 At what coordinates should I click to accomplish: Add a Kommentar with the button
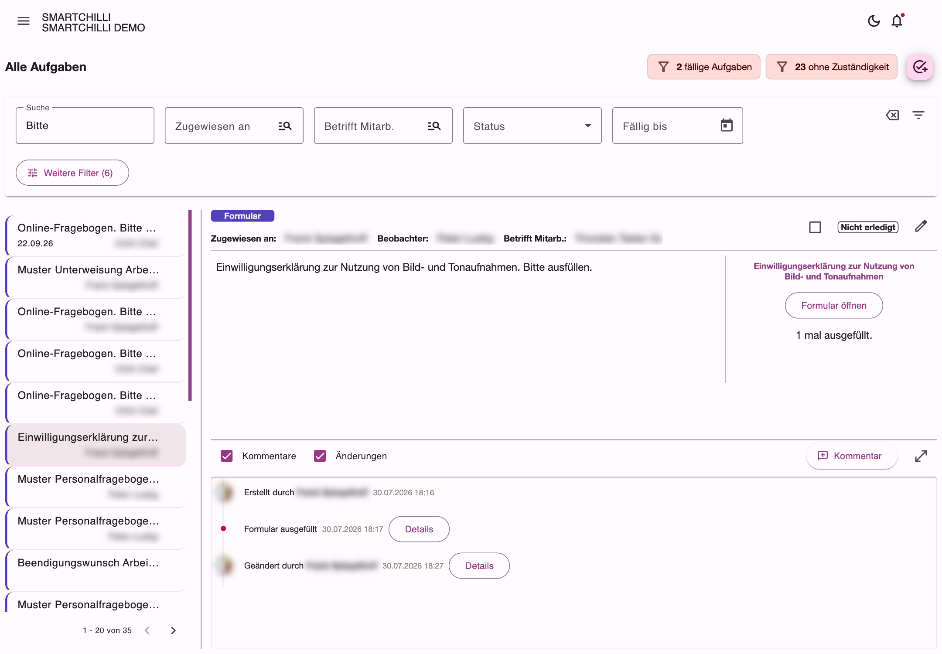[852, 456]
